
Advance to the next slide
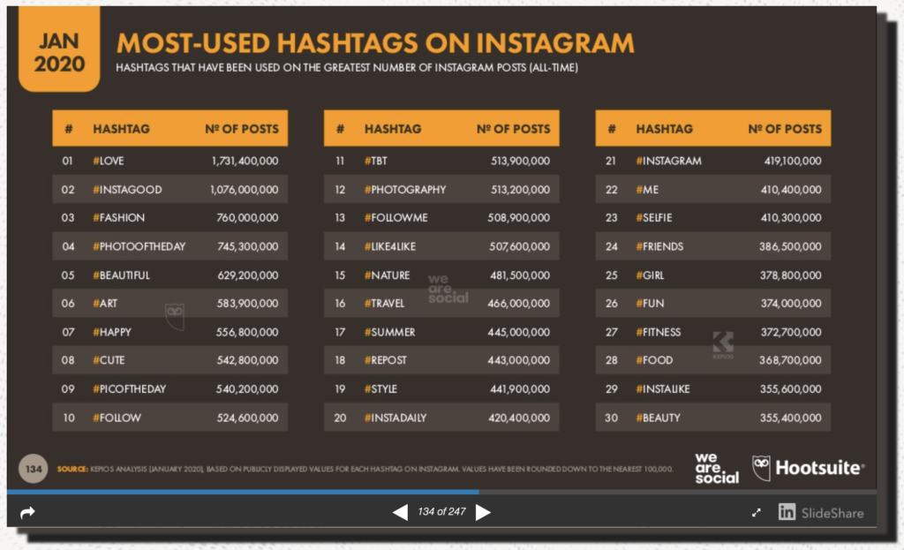pyautogui.click(x=483, y=512)
